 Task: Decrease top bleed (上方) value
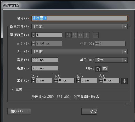point(33,82)
